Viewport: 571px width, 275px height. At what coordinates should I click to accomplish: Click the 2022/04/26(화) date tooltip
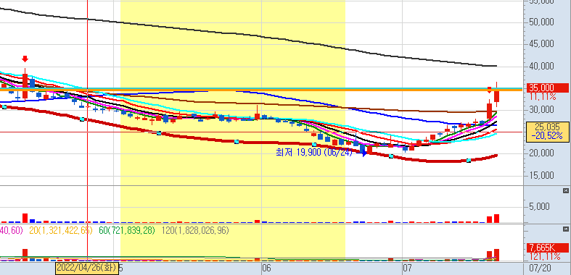point(86,268)
